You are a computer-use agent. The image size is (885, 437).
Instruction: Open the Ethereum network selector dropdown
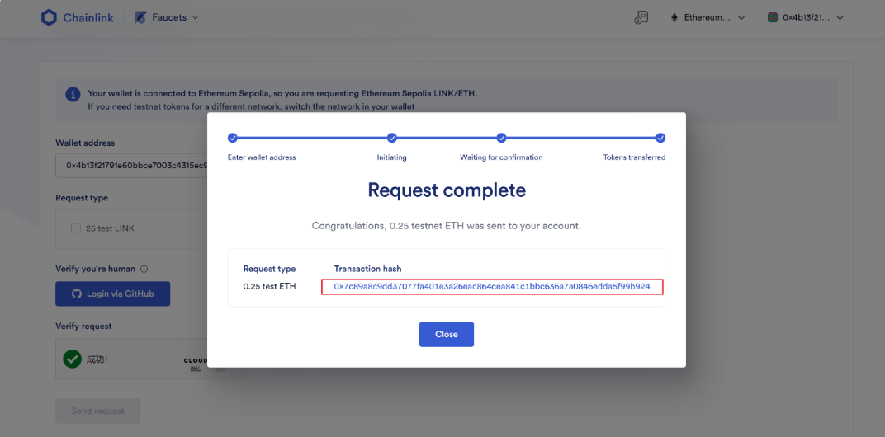pyautogui.click(x=741, y=18)
